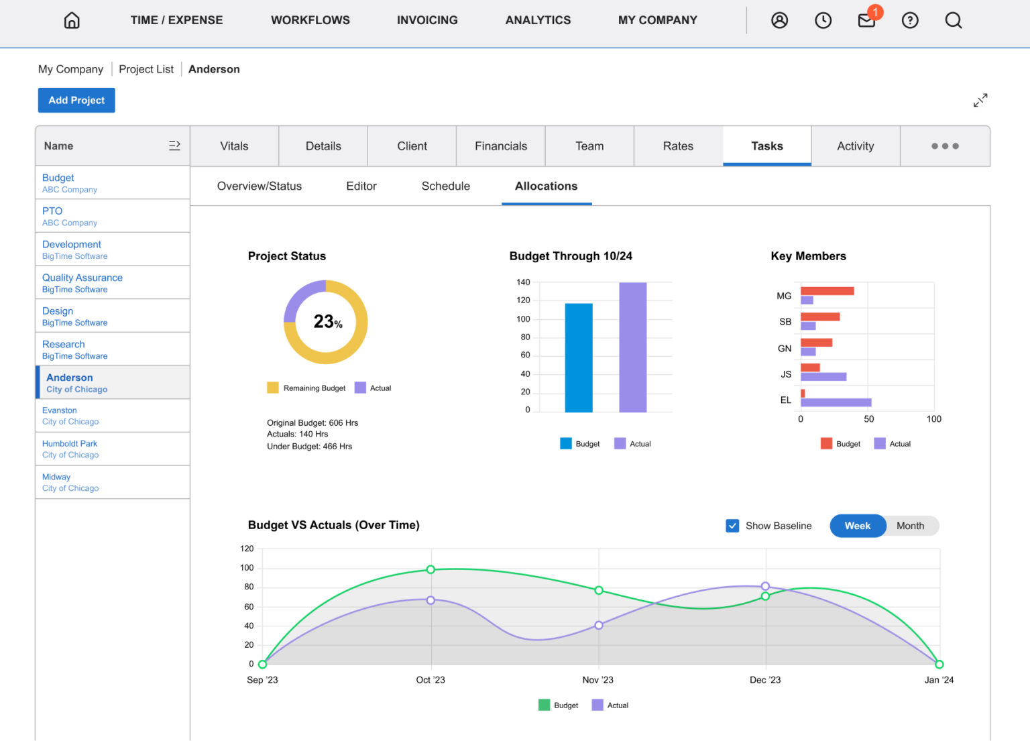
Task: Keep Week view selected on the chart
Action: tap(858, 526)
